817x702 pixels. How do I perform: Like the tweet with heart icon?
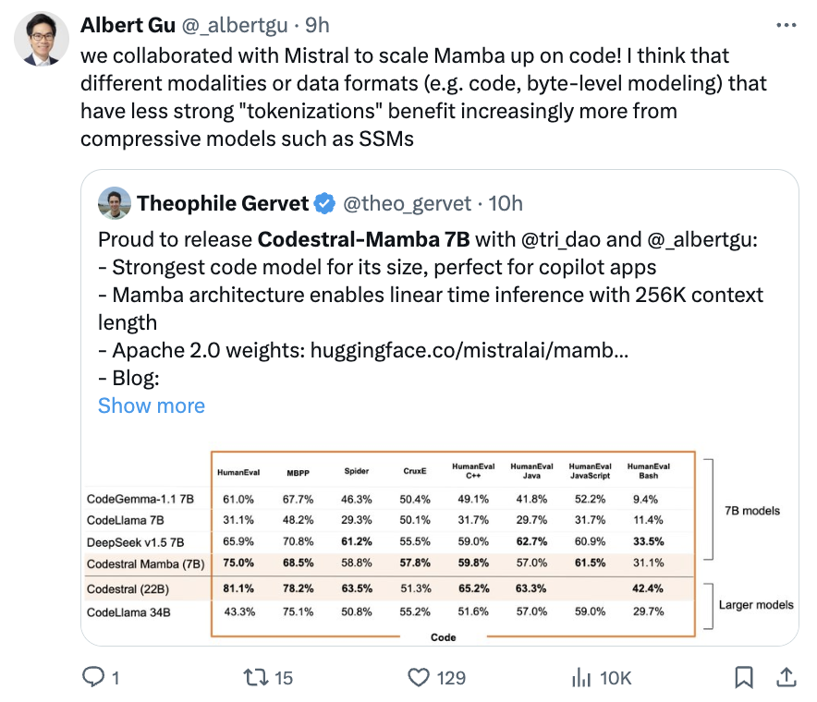(x=419, y=677)
